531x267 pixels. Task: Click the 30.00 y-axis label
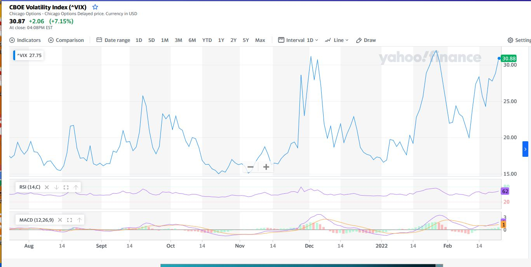tap(510, 65)
